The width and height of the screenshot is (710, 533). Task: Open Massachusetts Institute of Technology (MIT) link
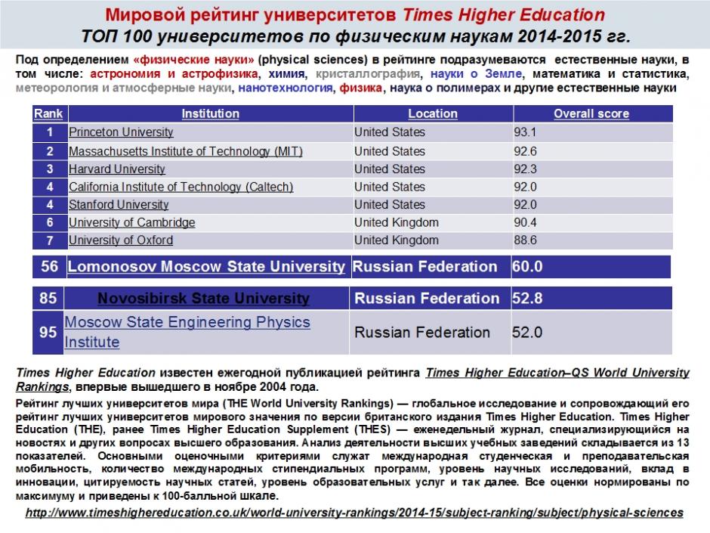tap(186, 151)
